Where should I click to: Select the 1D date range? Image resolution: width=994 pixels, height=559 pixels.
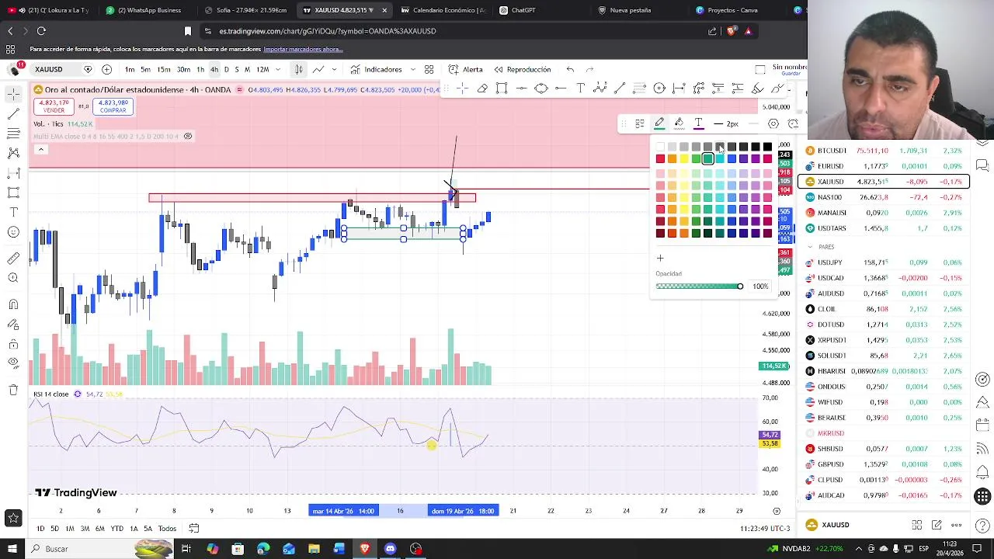pos(40,529)
